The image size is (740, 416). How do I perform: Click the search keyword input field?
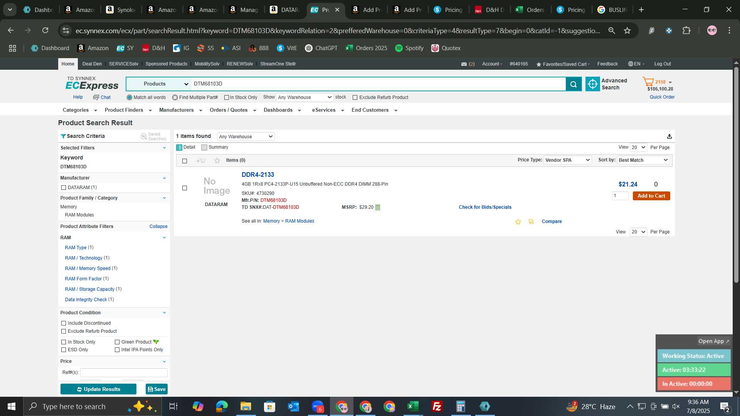[378, 84]
